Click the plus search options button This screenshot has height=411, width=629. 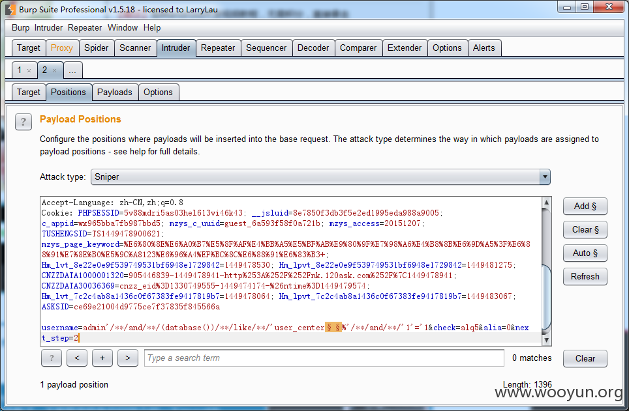point(102,358)
